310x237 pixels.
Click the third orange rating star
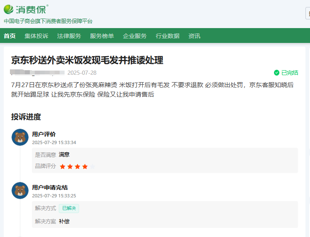(77, 167)
